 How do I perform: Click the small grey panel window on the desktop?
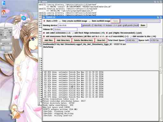(6, 40)
